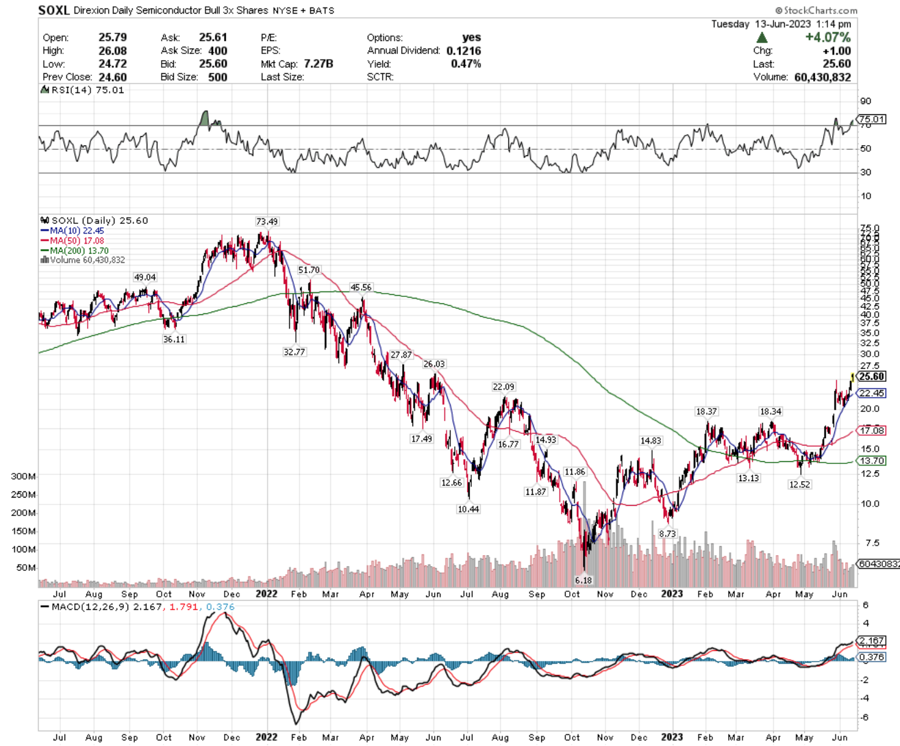Click the Ask price 25.61

213,38
